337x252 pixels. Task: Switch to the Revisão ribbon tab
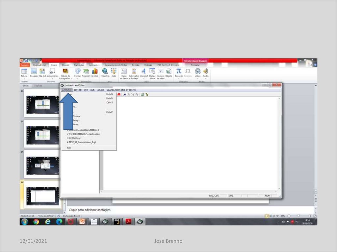coord(135,65)
